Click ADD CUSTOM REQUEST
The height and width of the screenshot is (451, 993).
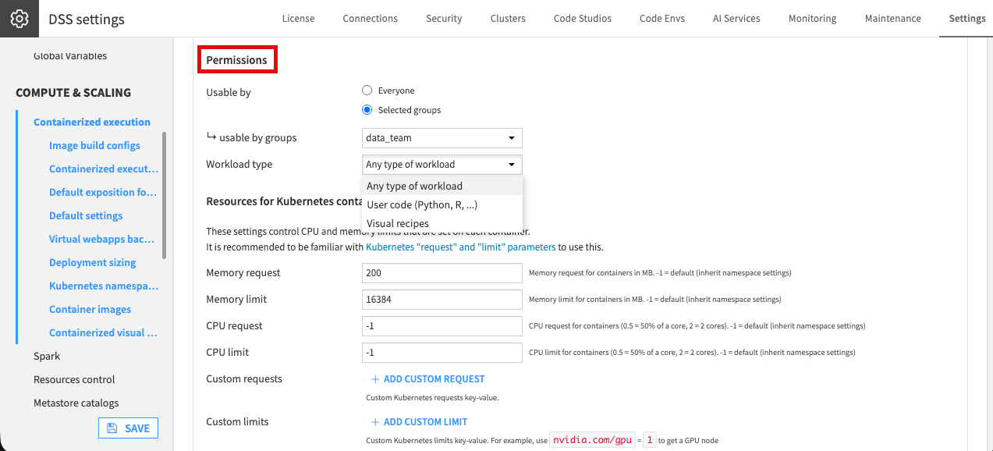pos(427,379)
